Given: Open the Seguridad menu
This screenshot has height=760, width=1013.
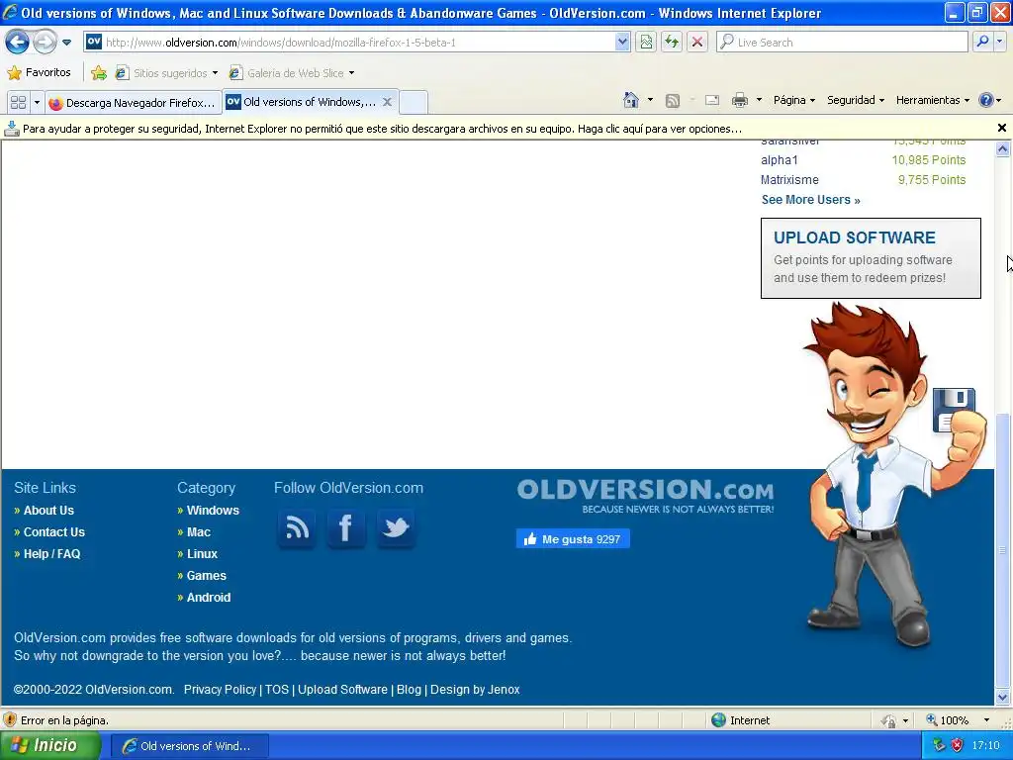Looking at the screenshot, I should click(856, 100).
